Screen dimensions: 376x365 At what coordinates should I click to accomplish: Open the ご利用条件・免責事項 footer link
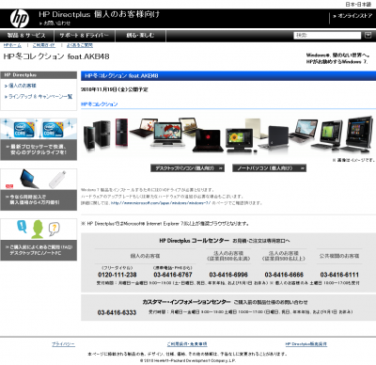click(187, 344)
